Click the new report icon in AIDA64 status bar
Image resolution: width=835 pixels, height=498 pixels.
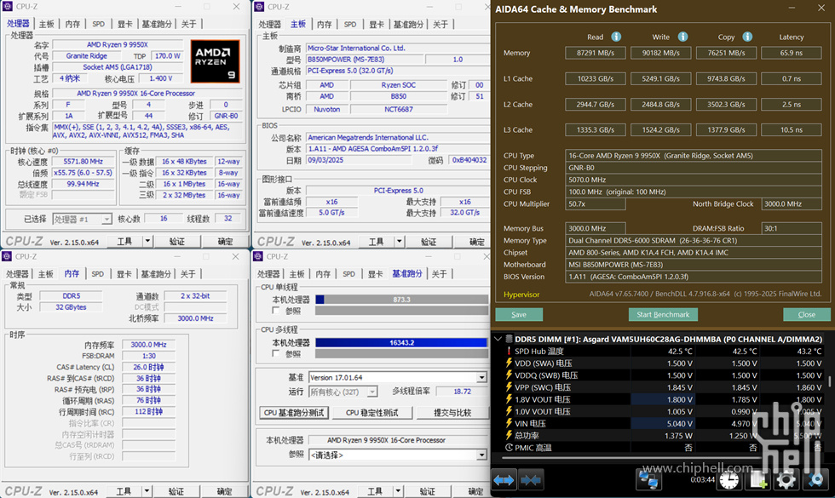click(757, 481)
